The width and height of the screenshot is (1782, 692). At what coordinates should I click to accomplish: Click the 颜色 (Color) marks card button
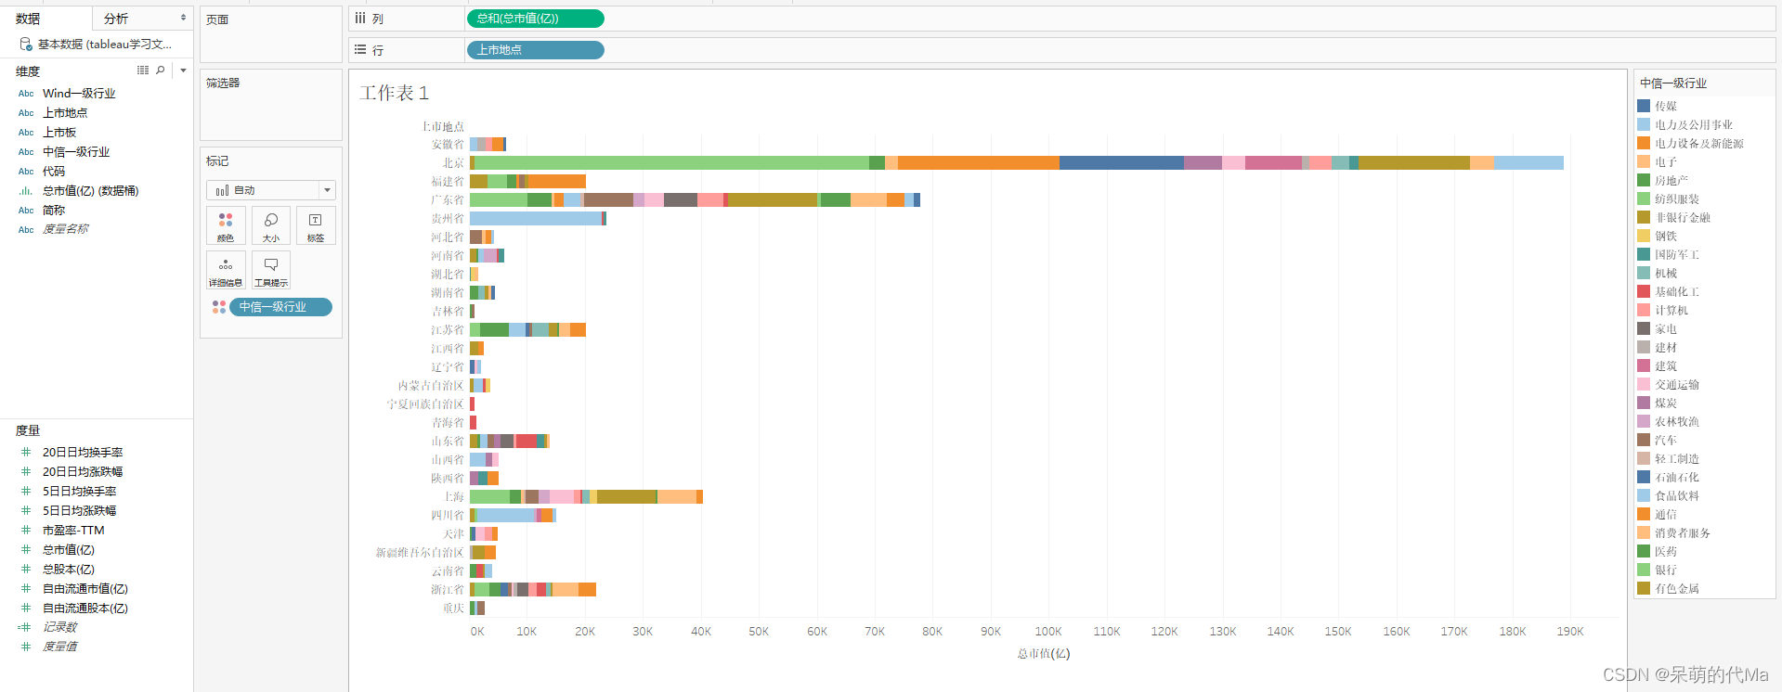pos(226,225)
